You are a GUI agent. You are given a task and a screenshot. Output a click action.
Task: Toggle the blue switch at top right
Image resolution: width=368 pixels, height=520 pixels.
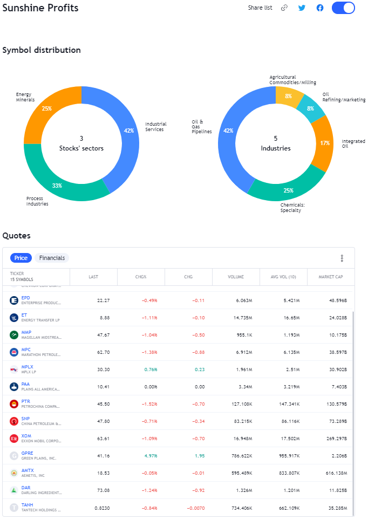[343, 8]
